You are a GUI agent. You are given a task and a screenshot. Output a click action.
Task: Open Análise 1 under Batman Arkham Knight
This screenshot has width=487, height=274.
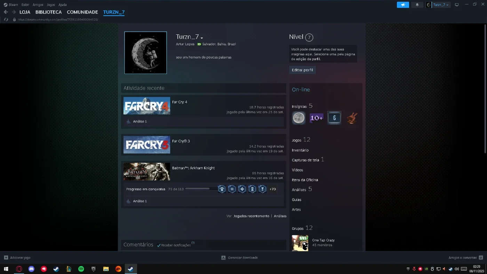[x=140, y=201]
